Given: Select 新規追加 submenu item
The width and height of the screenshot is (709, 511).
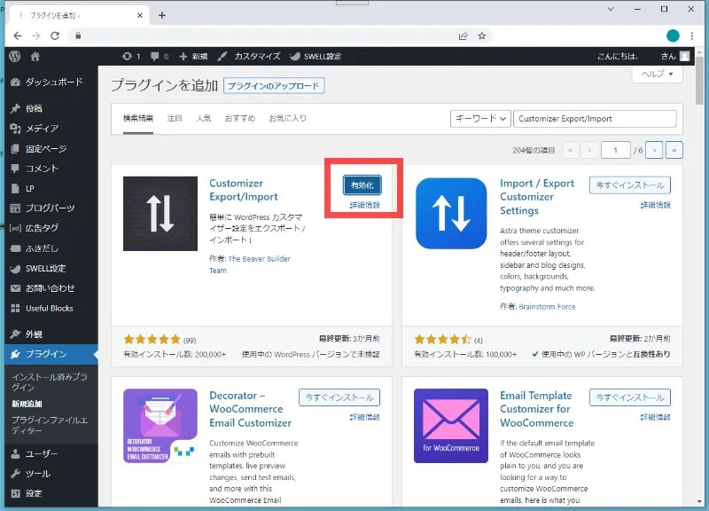Looking at the screenshot, I should click(x=27, y=404).
